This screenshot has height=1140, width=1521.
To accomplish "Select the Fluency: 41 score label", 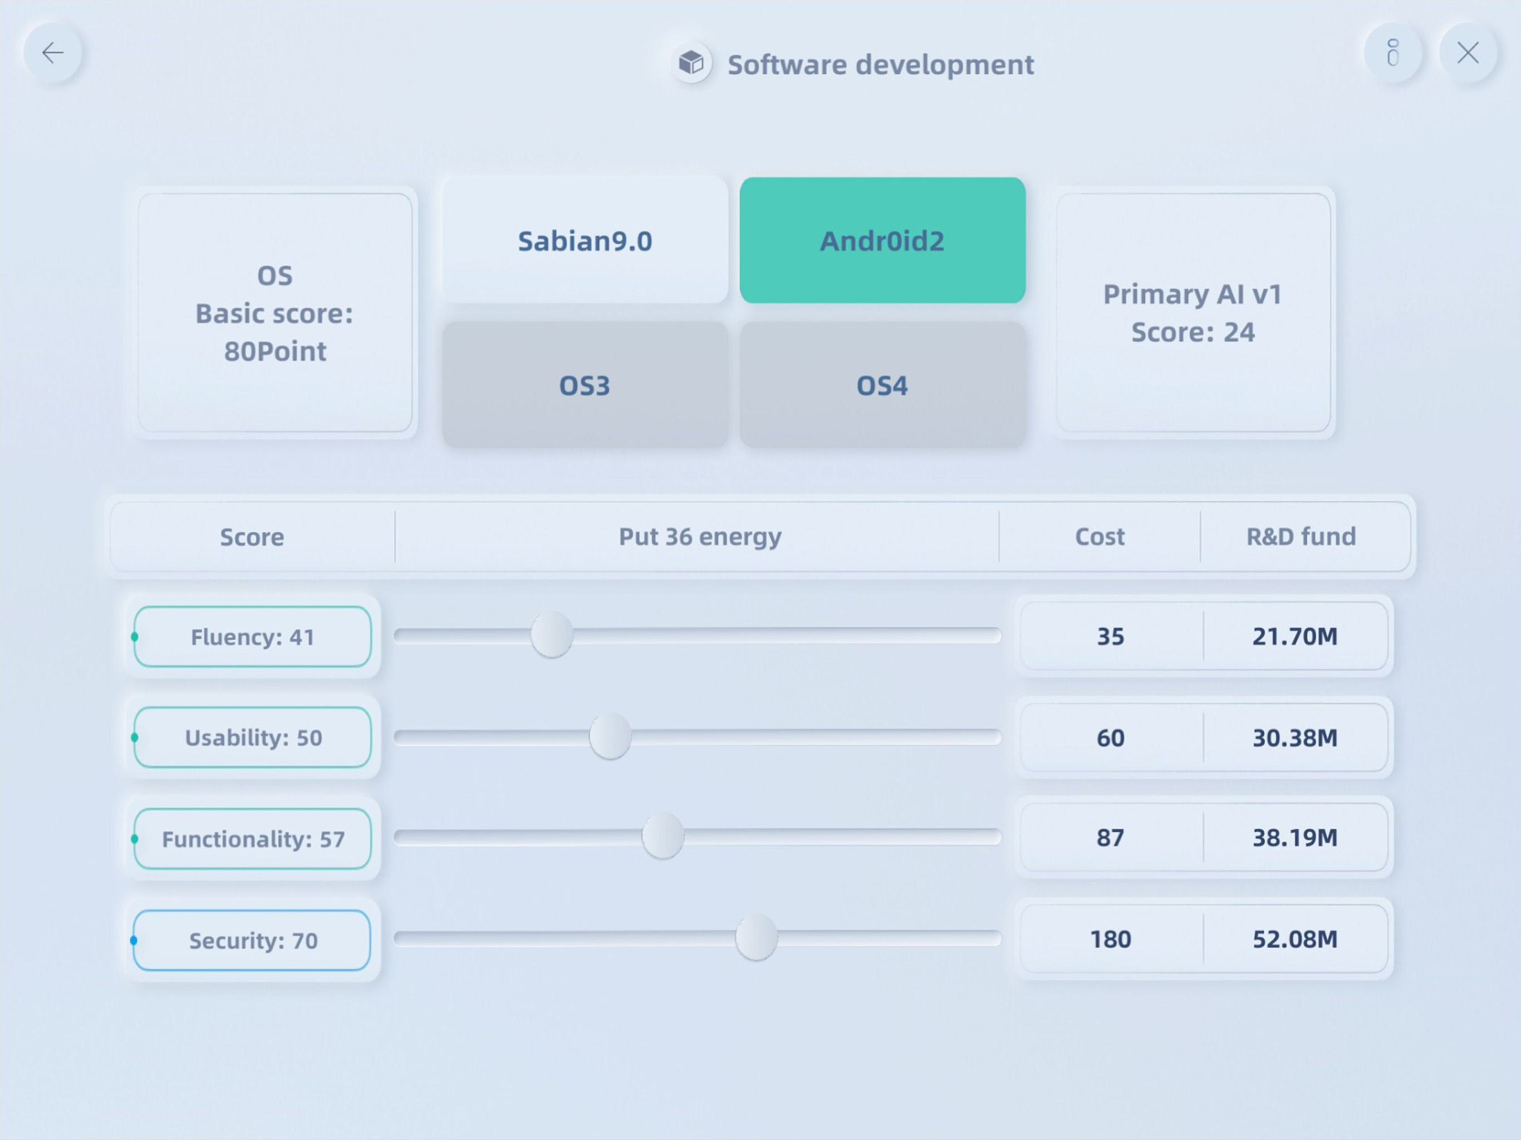I will click(252, 637).
